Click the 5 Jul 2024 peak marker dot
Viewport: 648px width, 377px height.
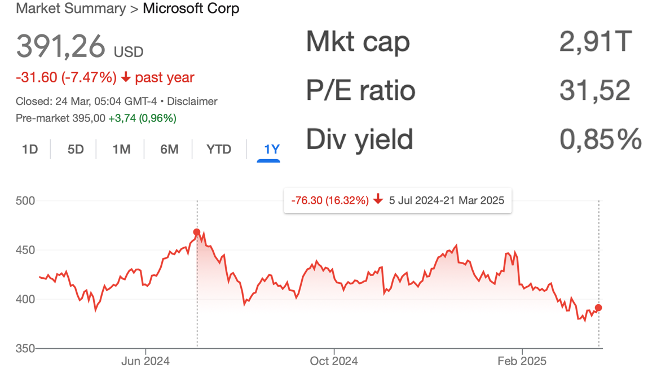[x=197, y=232]
